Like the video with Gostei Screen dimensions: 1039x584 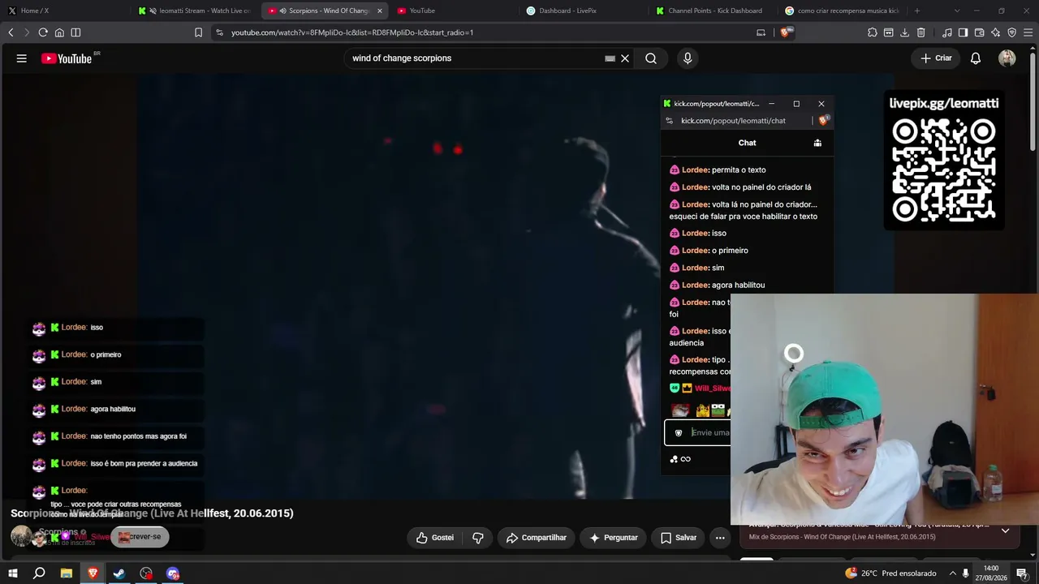tap(436, 538)
